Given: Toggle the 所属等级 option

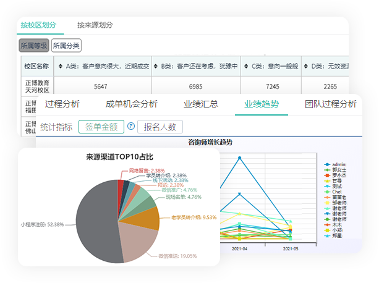Looking at the screenshot, I should (x=34, y=46).
